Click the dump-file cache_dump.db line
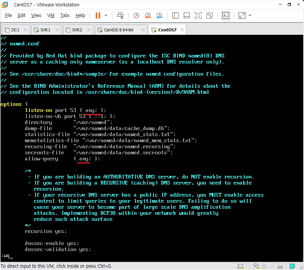The height and width of the screenshot is (270, 304). [x=97, y=128]
